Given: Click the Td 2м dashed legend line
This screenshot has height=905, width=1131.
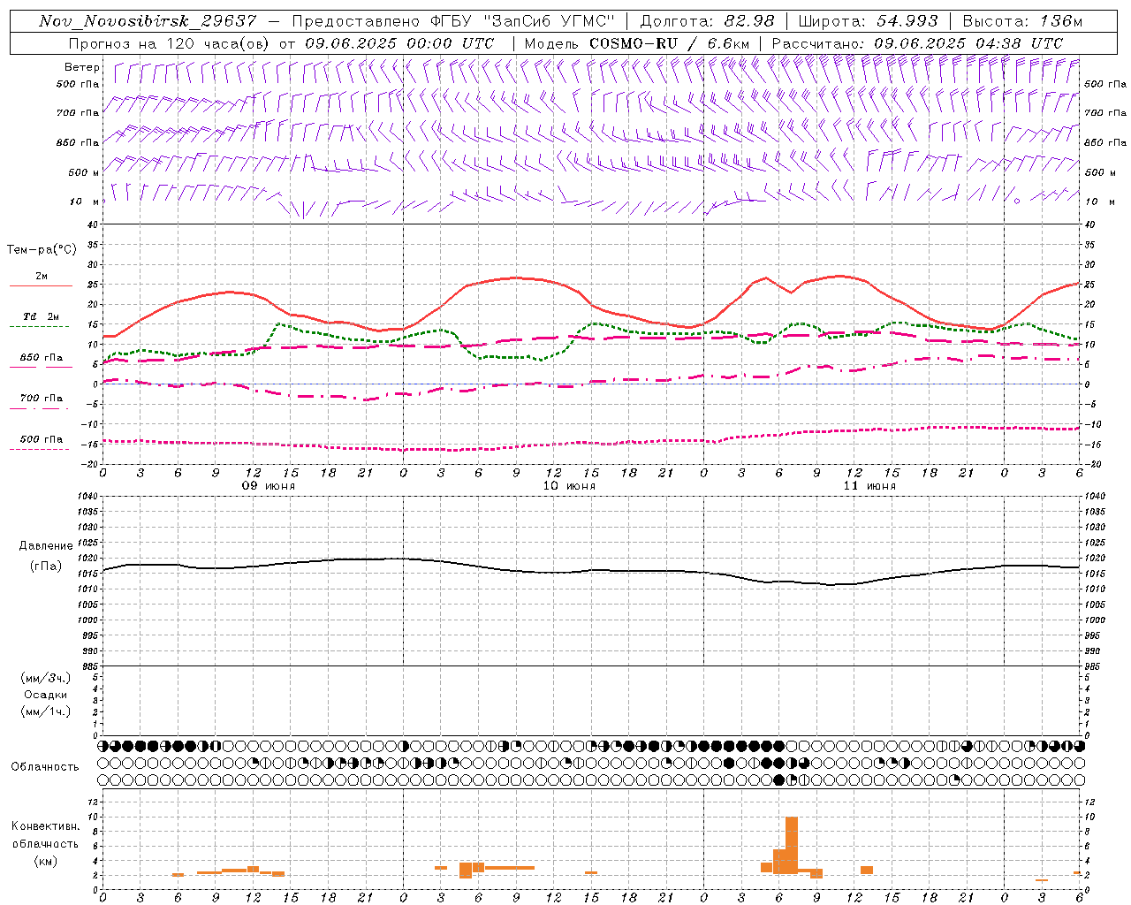Looking at the screenshot, I should pyautogui.click(x=39, y=326).
